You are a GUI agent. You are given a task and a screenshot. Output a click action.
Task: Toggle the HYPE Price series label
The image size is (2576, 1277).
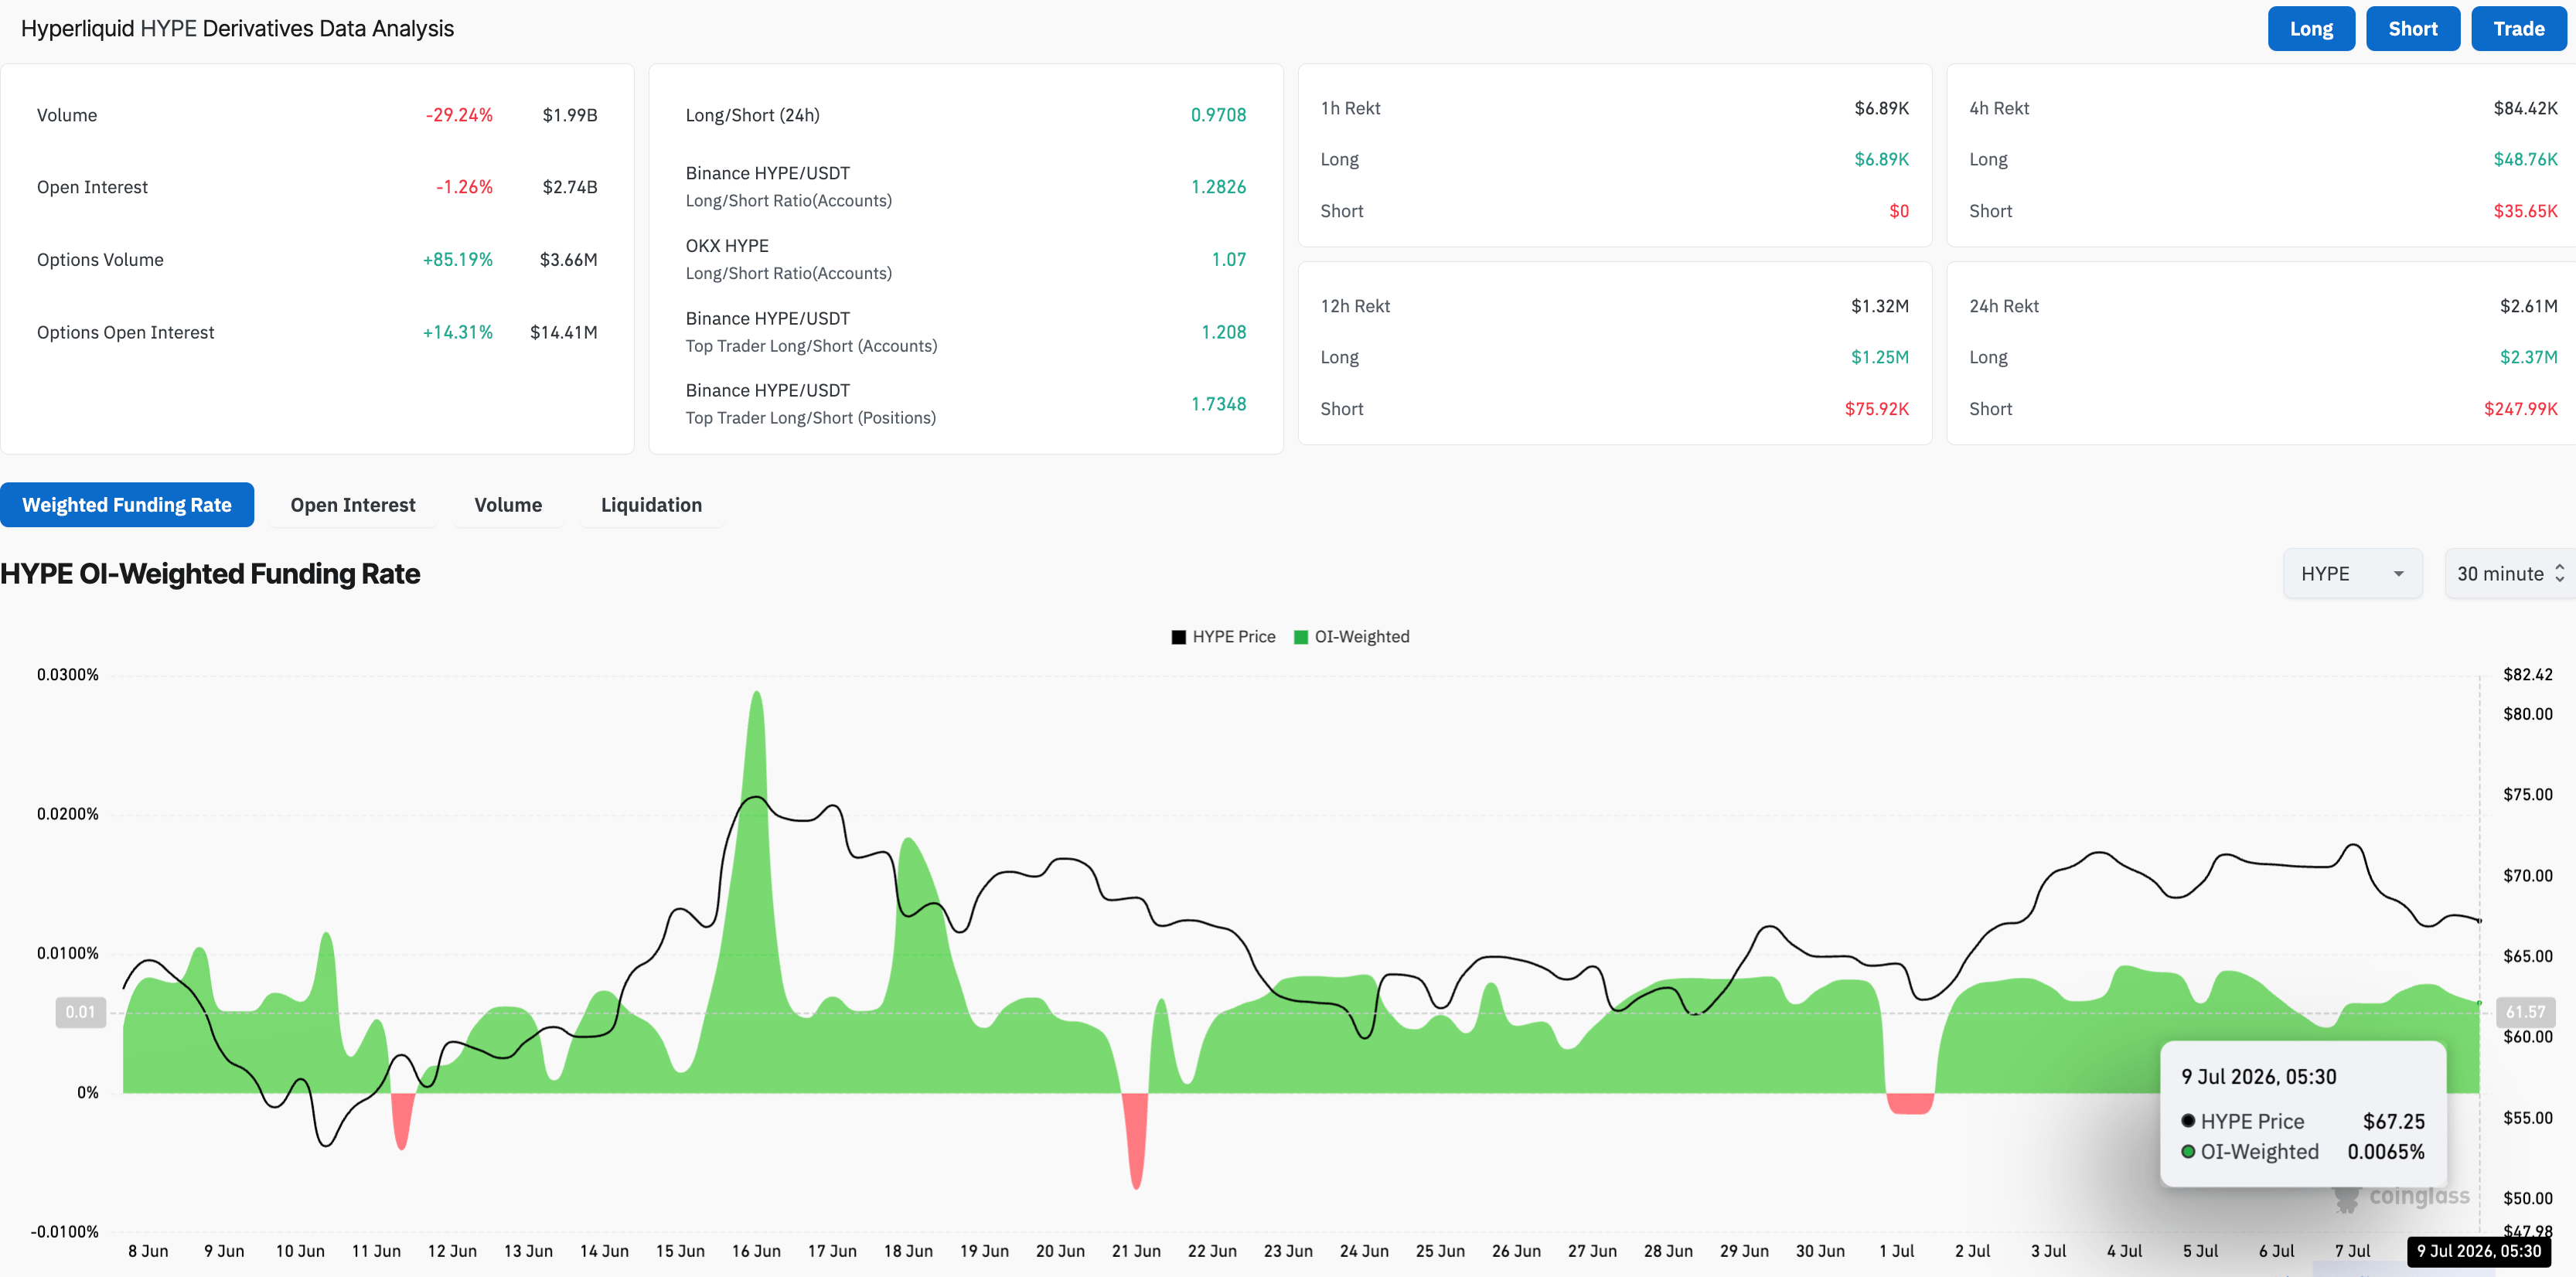pos(1234,637)
